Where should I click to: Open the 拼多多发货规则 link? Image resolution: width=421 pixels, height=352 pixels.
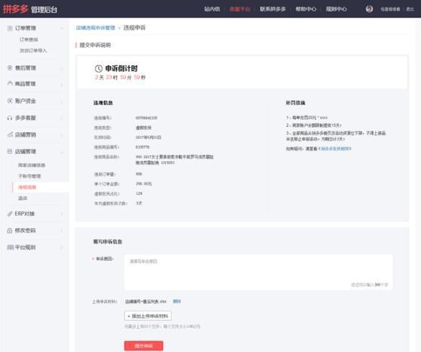tap(336, 149)
